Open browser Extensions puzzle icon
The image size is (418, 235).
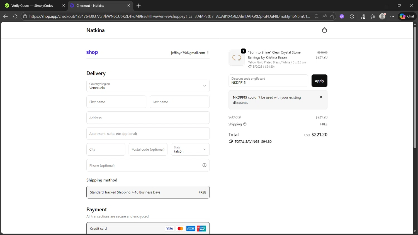[352, 16]
